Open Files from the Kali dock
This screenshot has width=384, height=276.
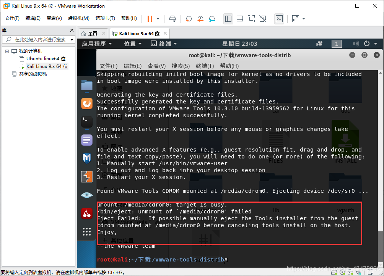87,86
